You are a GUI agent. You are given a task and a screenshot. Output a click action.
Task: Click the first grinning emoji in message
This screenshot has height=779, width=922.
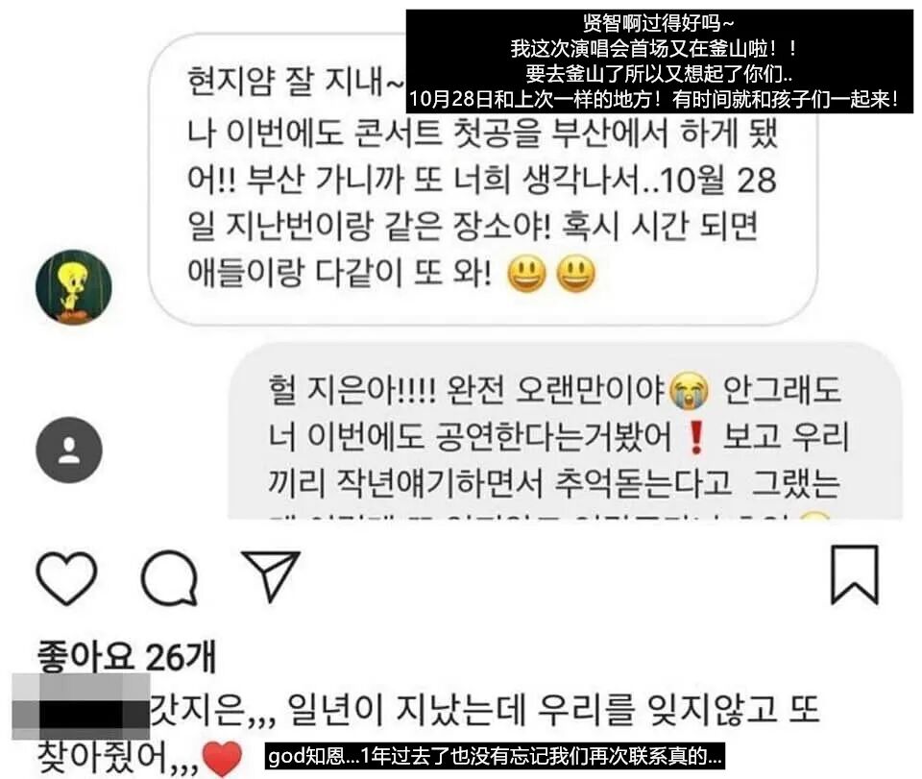pyautogui.click(x=526, y=274)
